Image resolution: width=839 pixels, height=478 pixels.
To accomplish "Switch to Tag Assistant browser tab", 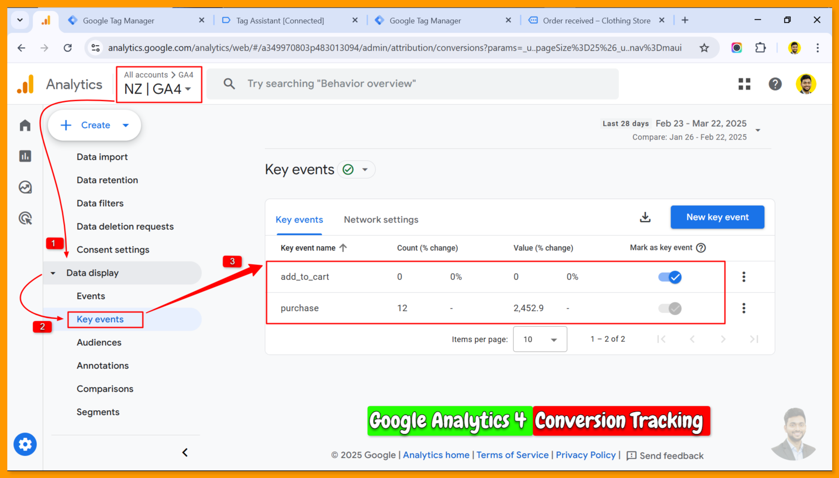I will (x=280, y=20).
